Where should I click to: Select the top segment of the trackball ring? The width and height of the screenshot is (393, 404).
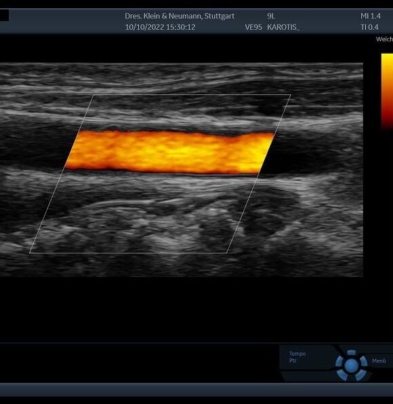352,352
